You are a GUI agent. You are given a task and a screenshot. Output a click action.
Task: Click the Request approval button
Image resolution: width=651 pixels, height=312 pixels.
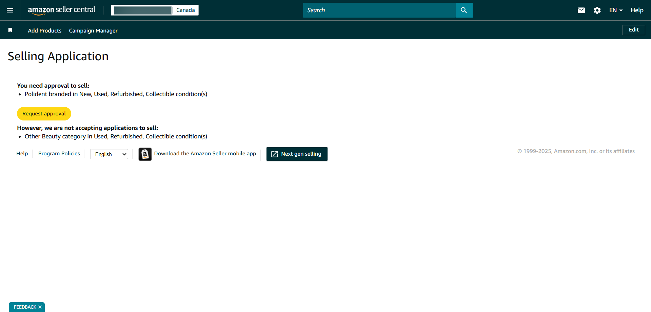coord(44,114)
